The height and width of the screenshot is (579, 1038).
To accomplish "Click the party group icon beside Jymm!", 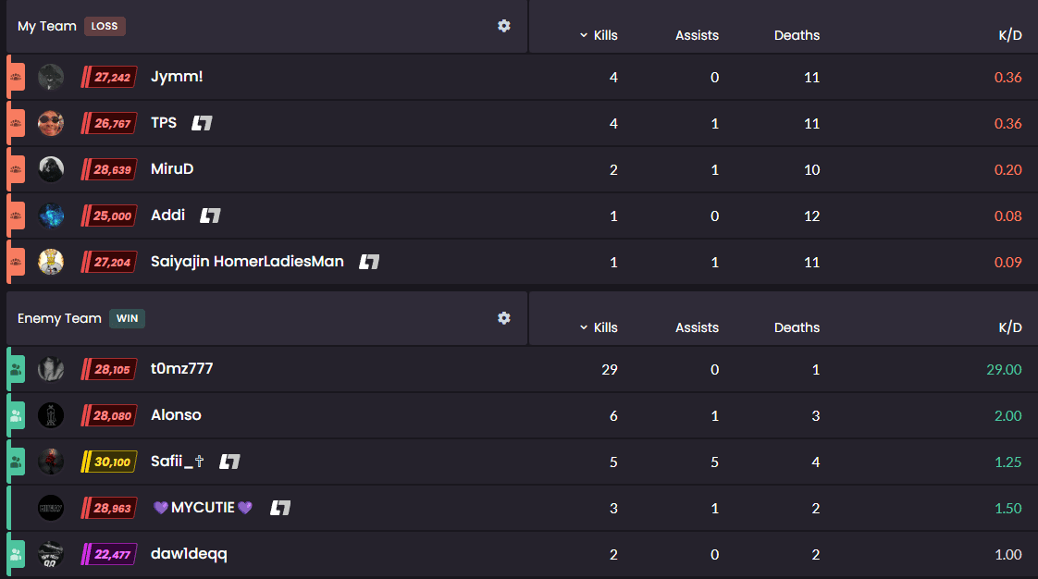I will pos(16,77).
